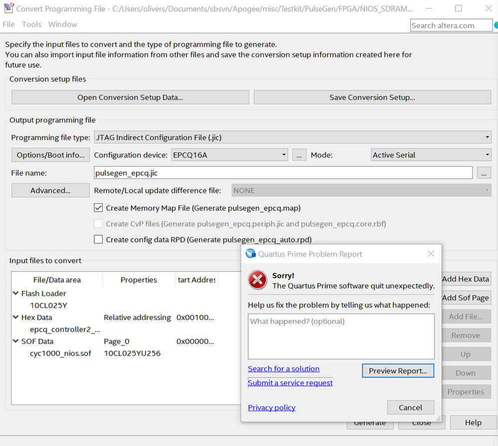
Task: Click the Quartus Prime Problem Report logo icon
Action: [251, 253]
